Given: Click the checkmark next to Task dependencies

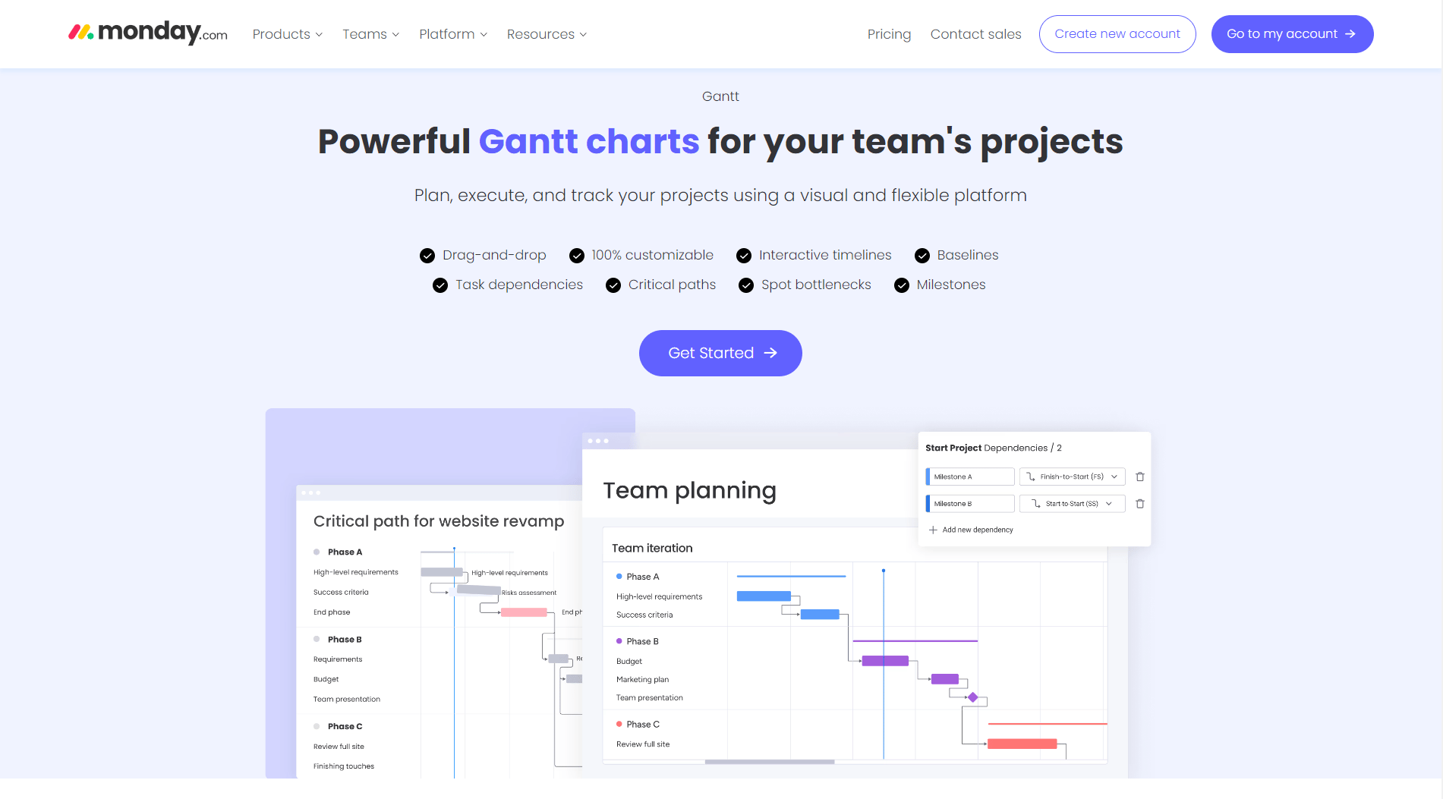Looking at the screenshot, I should point(440,285).
